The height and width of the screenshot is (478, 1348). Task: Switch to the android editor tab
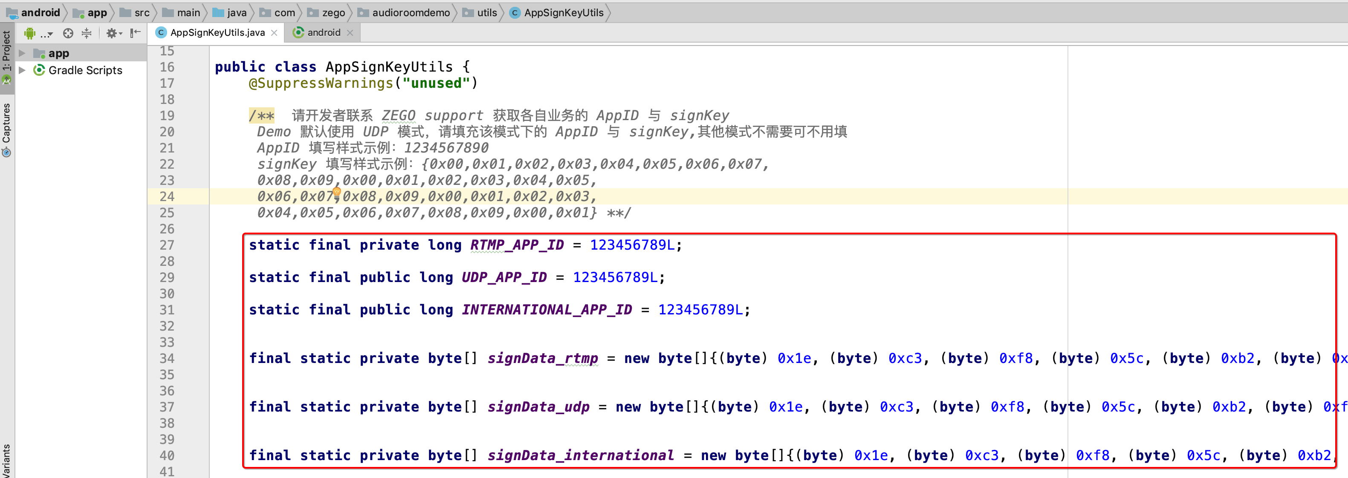coord(324,32)
